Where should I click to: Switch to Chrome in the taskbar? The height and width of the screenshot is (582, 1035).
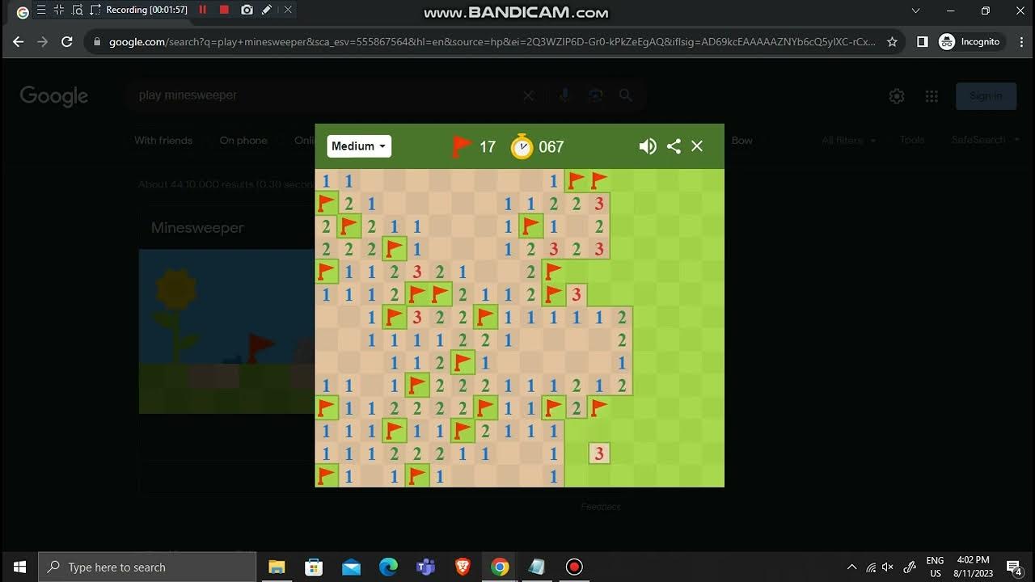(500, 567)
